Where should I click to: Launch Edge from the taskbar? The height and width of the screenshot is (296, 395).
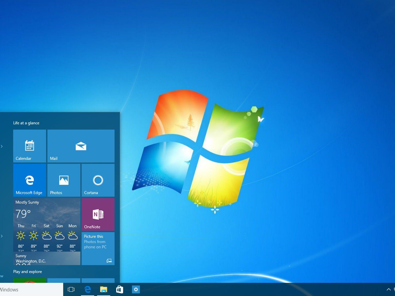click(87, 289)
